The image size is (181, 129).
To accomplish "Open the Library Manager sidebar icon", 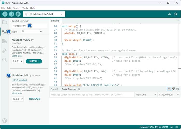I will tap(4, 41).
